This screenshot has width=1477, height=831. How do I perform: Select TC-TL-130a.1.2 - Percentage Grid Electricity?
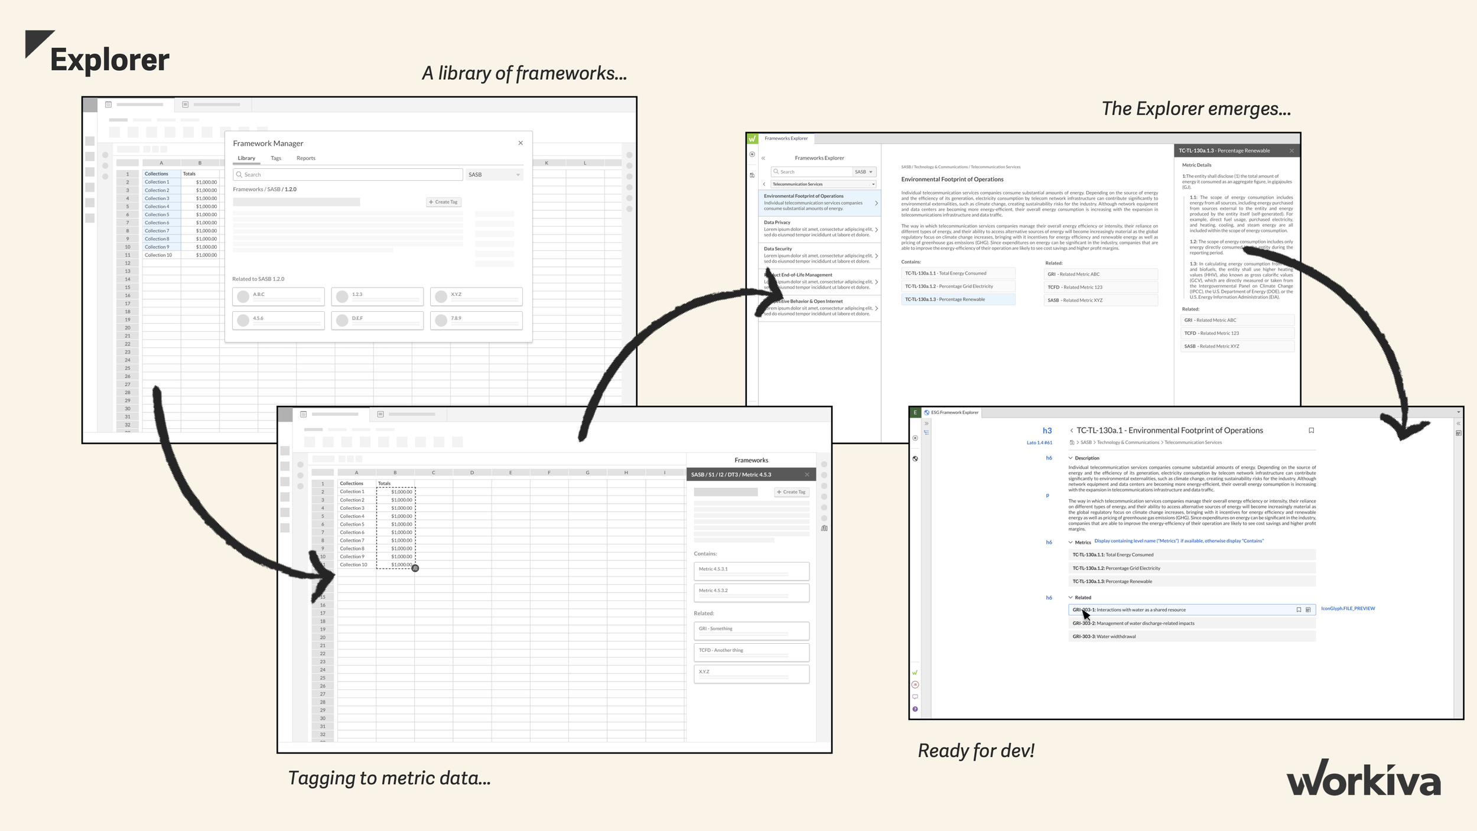point(958,286)
